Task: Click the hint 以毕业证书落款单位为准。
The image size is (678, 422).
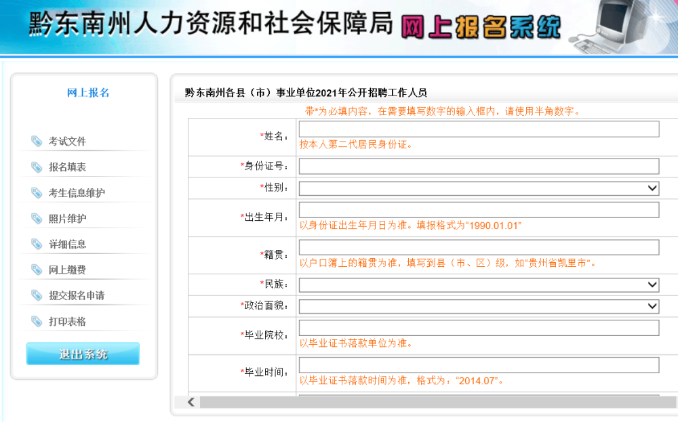Action: point(356,343)
